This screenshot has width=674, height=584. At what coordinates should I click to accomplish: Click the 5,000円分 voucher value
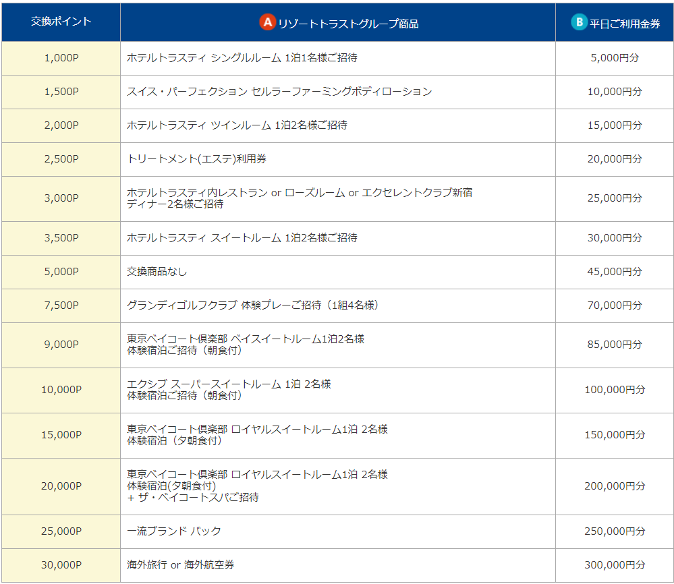click(x=615, y=57)
